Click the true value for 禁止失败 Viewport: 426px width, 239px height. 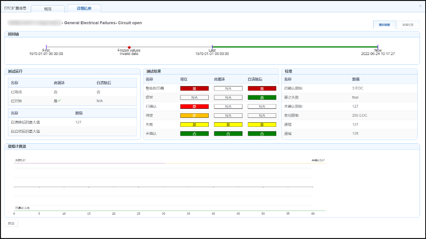tap(355, 97)
